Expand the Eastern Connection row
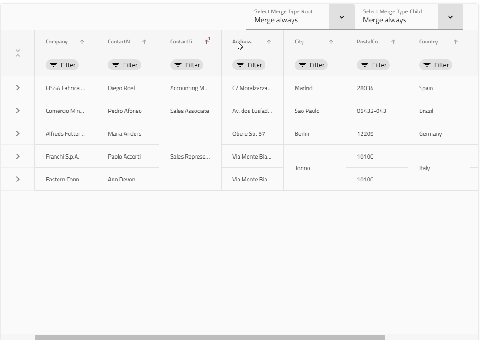Image resolution: width=481 pixels, height=340 pixels. 18,179
